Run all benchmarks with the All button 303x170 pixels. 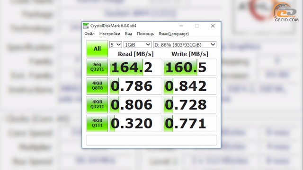click(x=97, y=49)
